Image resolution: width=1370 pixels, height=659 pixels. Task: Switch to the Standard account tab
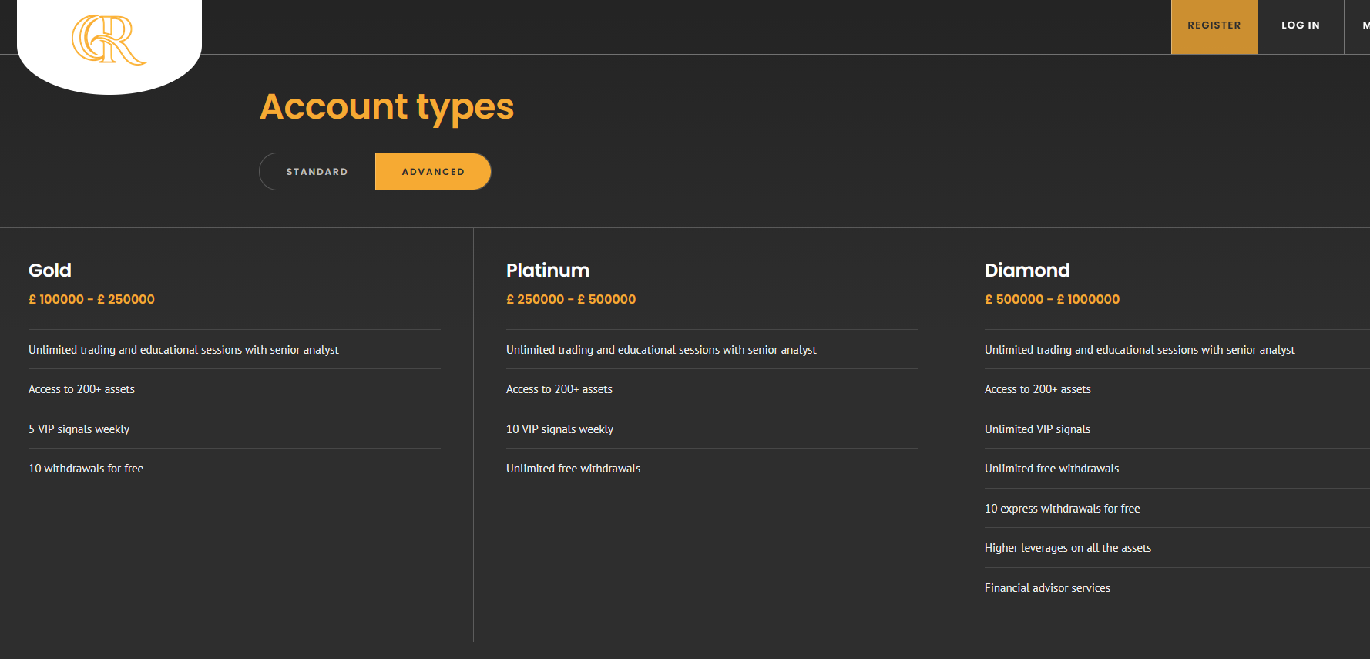(317, 171)
